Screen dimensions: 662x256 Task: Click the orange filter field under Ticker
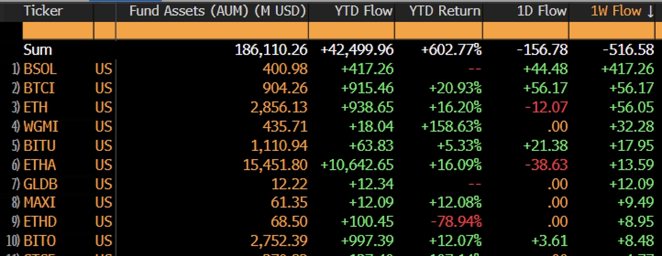57,31
